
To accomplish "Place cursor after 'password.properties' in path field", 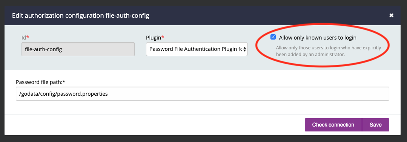I will (108, 94).
